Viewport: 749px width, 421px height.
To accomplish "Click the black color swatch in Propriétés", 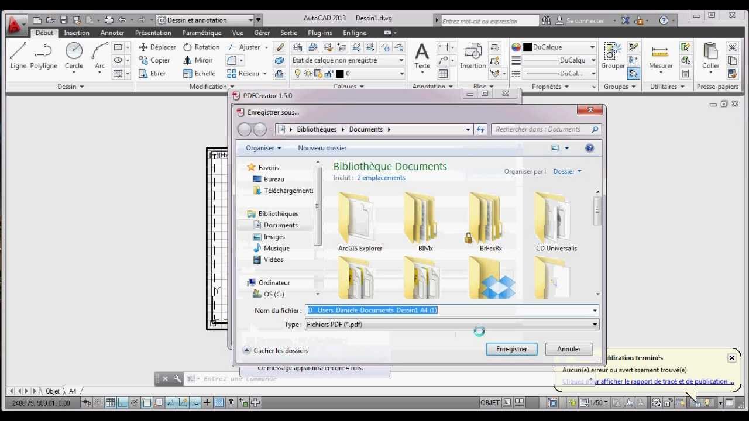I will click(528, 47).
